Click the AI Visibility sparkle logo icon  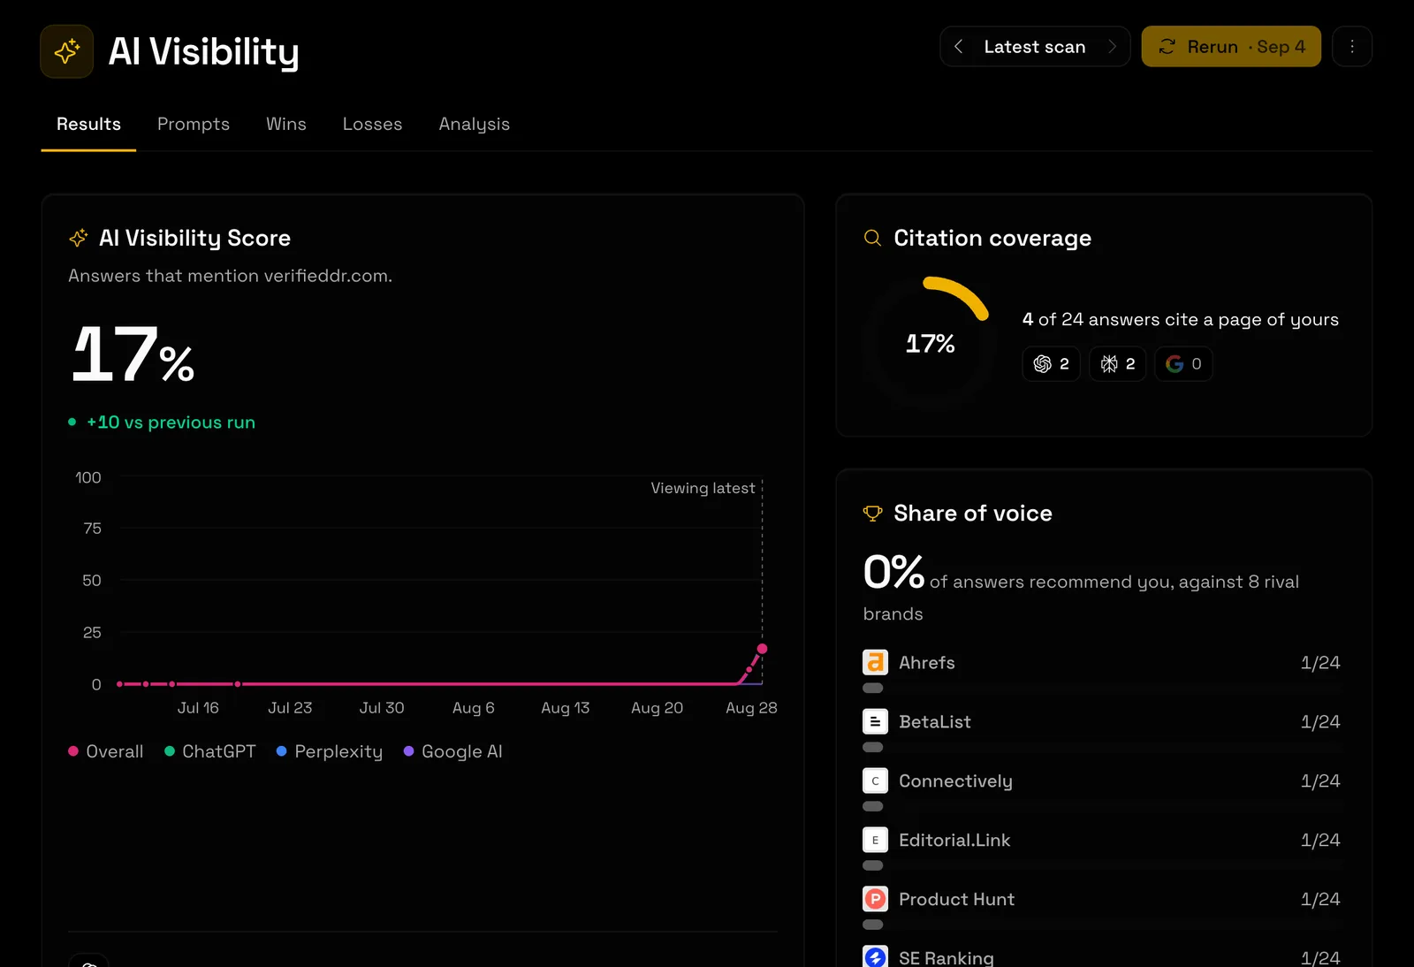click(x=67, y=51)
